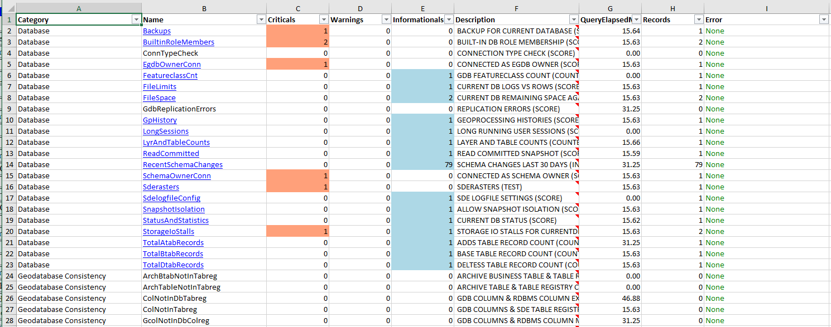
Task: Click the select-all corner button
Action: (x=10, y=8)
